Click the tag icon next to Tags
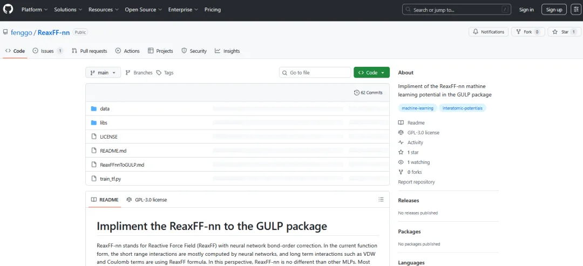The width and height of the screenshot is (583, 266). coord(159,73)
